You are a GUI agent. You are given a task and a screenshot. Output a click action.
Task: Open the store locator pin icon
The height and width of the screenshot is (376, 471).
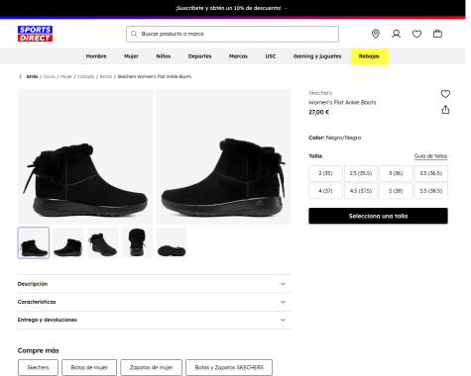pyautogui.click(x=376, y=34)
